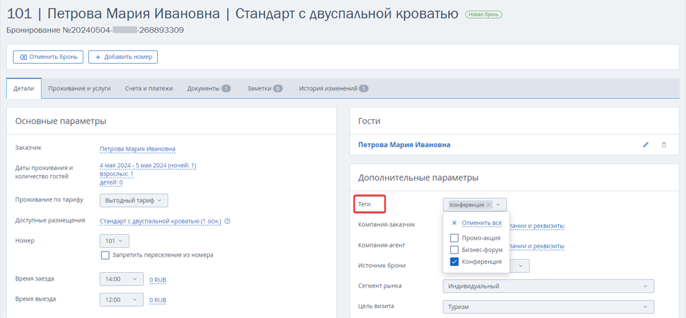Open the Сегмент рынка Индивидуальный dropdown
The height and width of the screenshot is (318, 686).
coord(548,286)
